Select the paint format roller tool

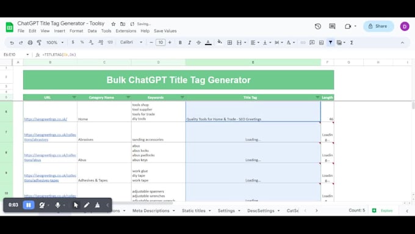point(39,42)
